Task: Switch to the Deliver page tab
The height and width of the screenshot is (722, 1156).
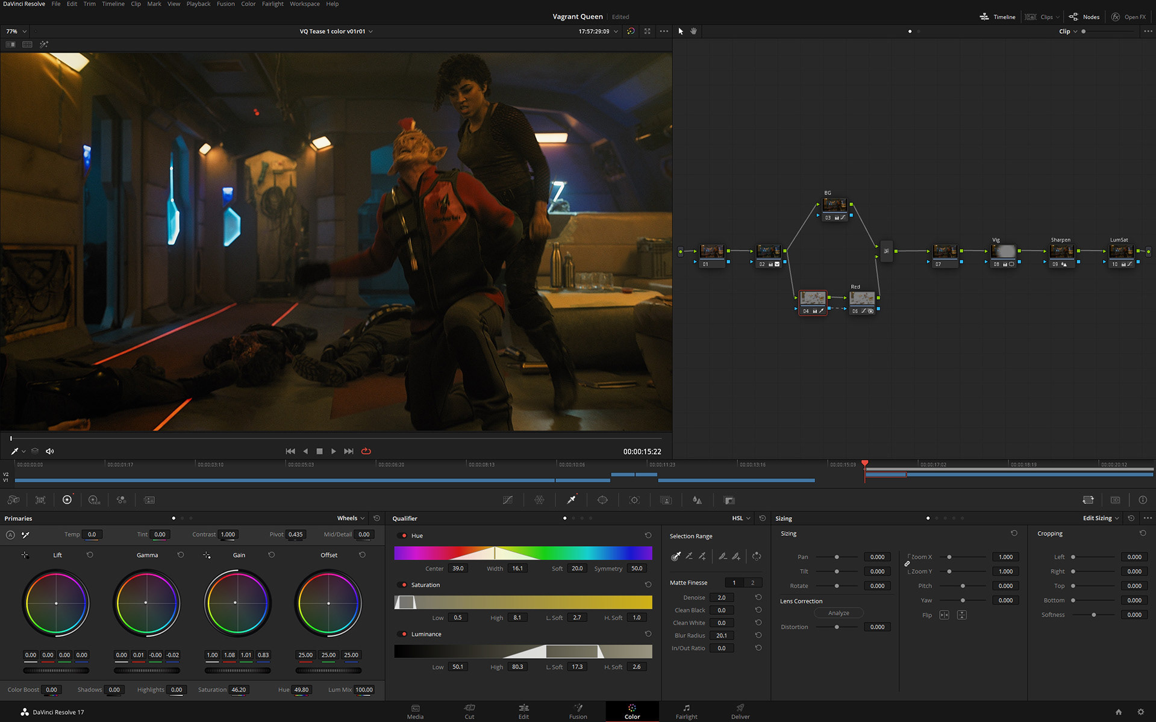Action: (740, 711)
